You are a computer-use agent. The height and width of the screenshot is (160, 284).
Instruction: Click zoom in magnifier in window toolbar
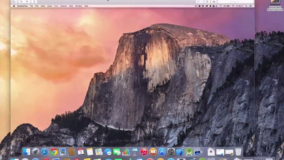[x=27, y=2]
